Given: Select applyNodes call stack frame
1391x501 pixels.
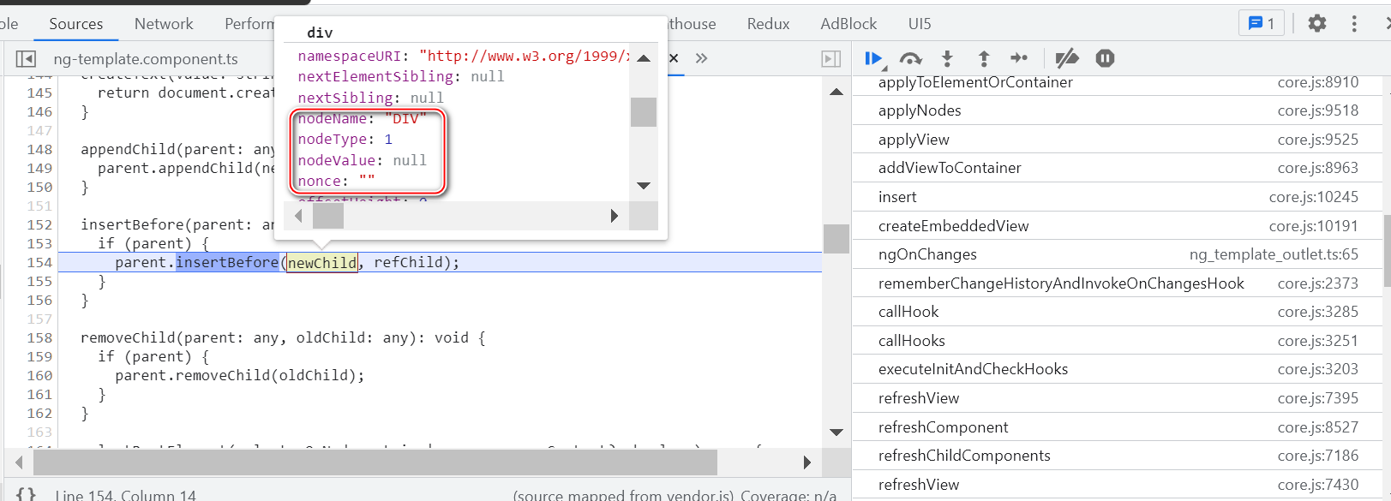Looking at the screenshot, I should point(1118,110).
